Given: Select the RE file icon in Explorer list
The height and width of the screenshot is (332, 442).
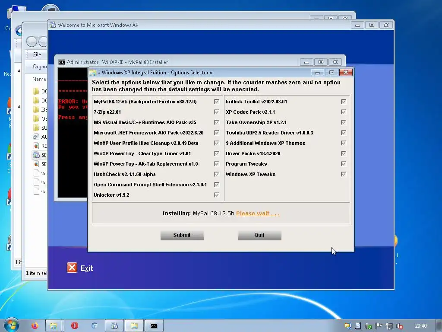Looking at the screenshot, I should pos(36,146).
